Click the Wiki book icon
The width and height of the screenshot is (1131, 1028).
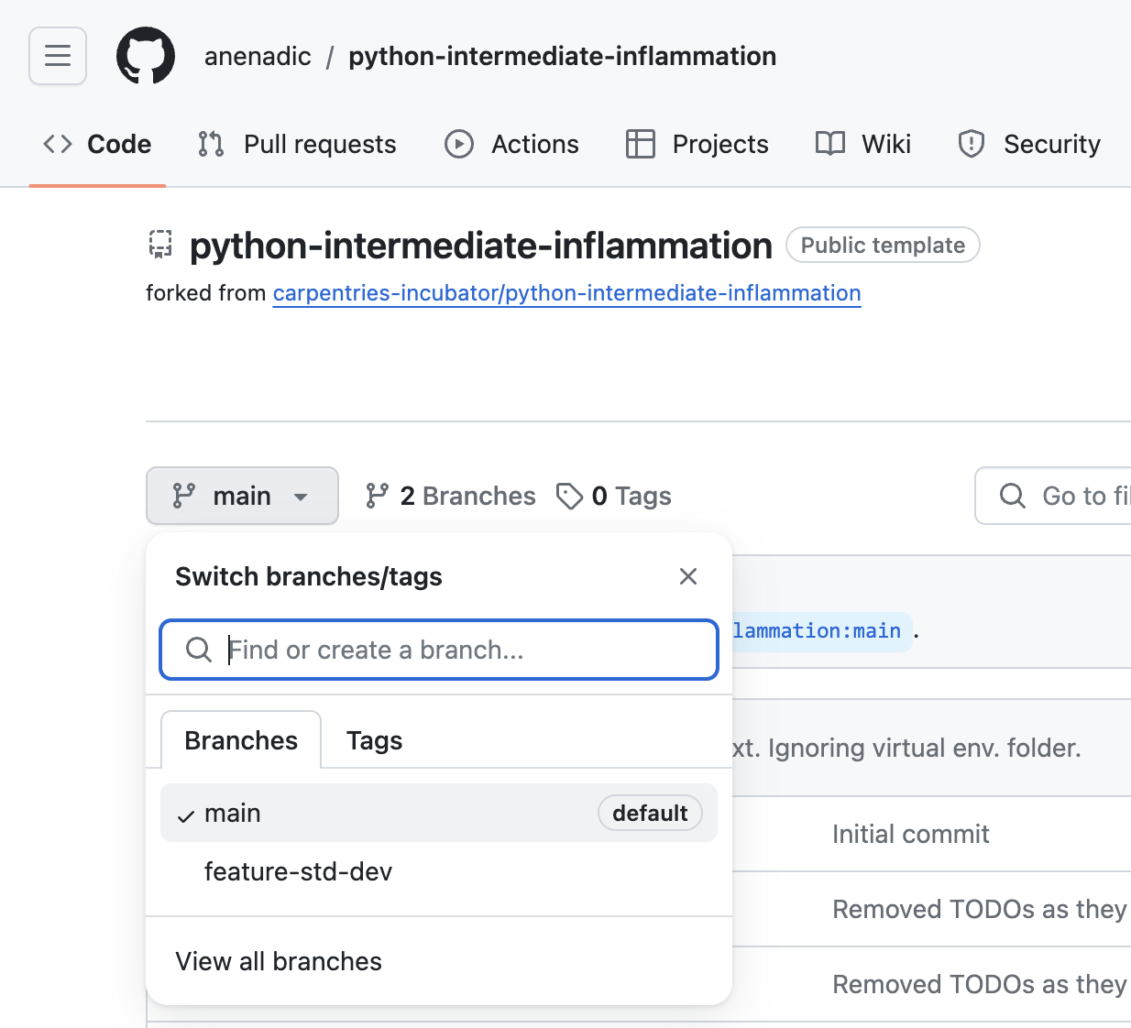coord(828,144)
